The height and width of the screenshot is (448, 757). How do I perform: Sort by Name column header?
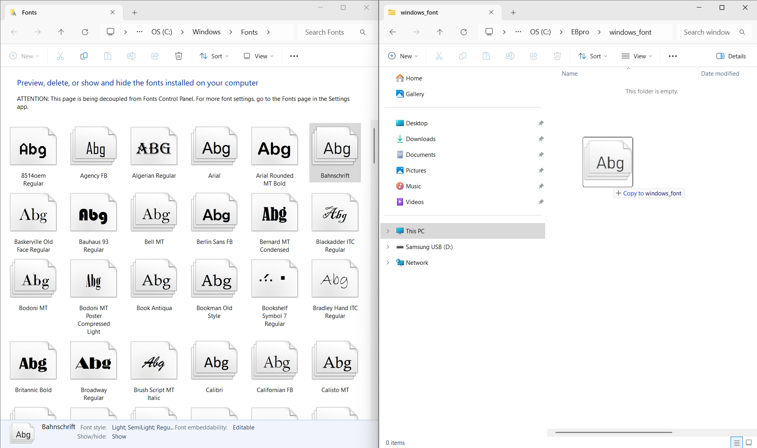click(570, 73)
